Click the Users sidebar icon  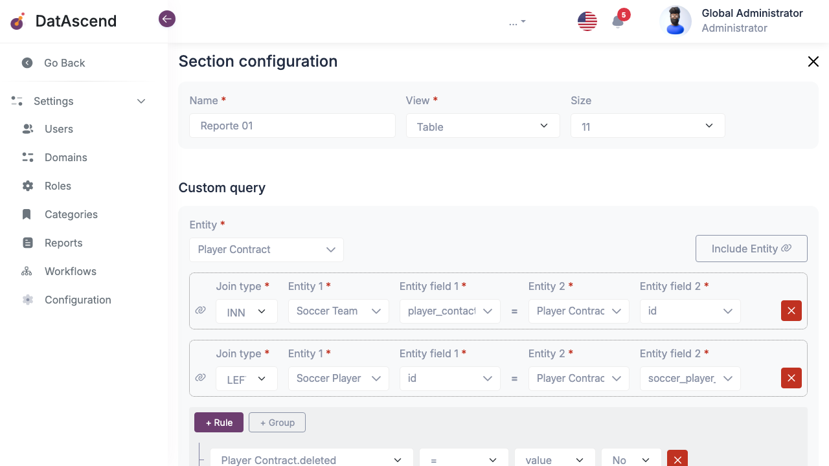pyautogui.click(x=28, y=129)
